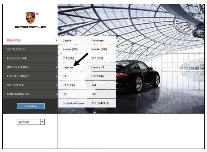The image size is (207, 152).
Task: Pick Boxster (986) from the submenu
Action: click(73, 49)
